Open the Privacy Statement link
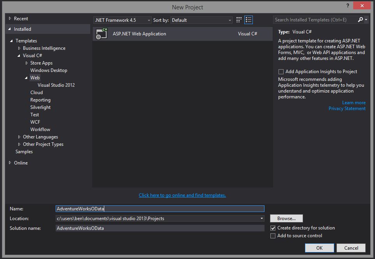Image resolution: width=375 pixels, height=259 pixels. pyautogui.click(x=347, y=108)
